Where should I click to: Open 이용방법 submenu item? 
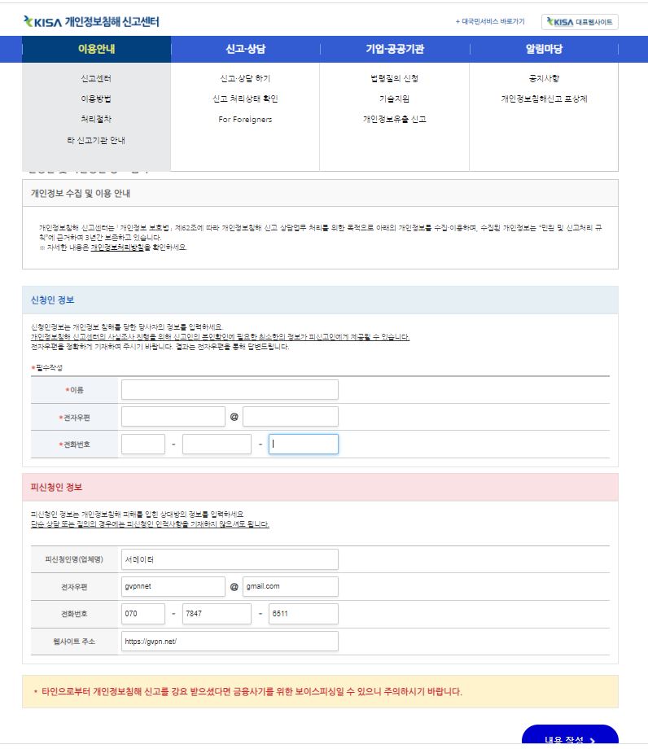[x=96, y=99]
